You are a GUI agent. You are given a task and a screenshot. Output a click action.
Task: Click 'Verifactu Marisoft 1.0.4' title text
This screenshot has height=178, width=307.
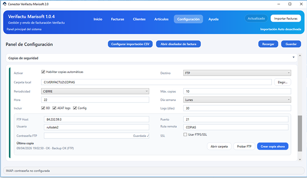click(31, 16)
